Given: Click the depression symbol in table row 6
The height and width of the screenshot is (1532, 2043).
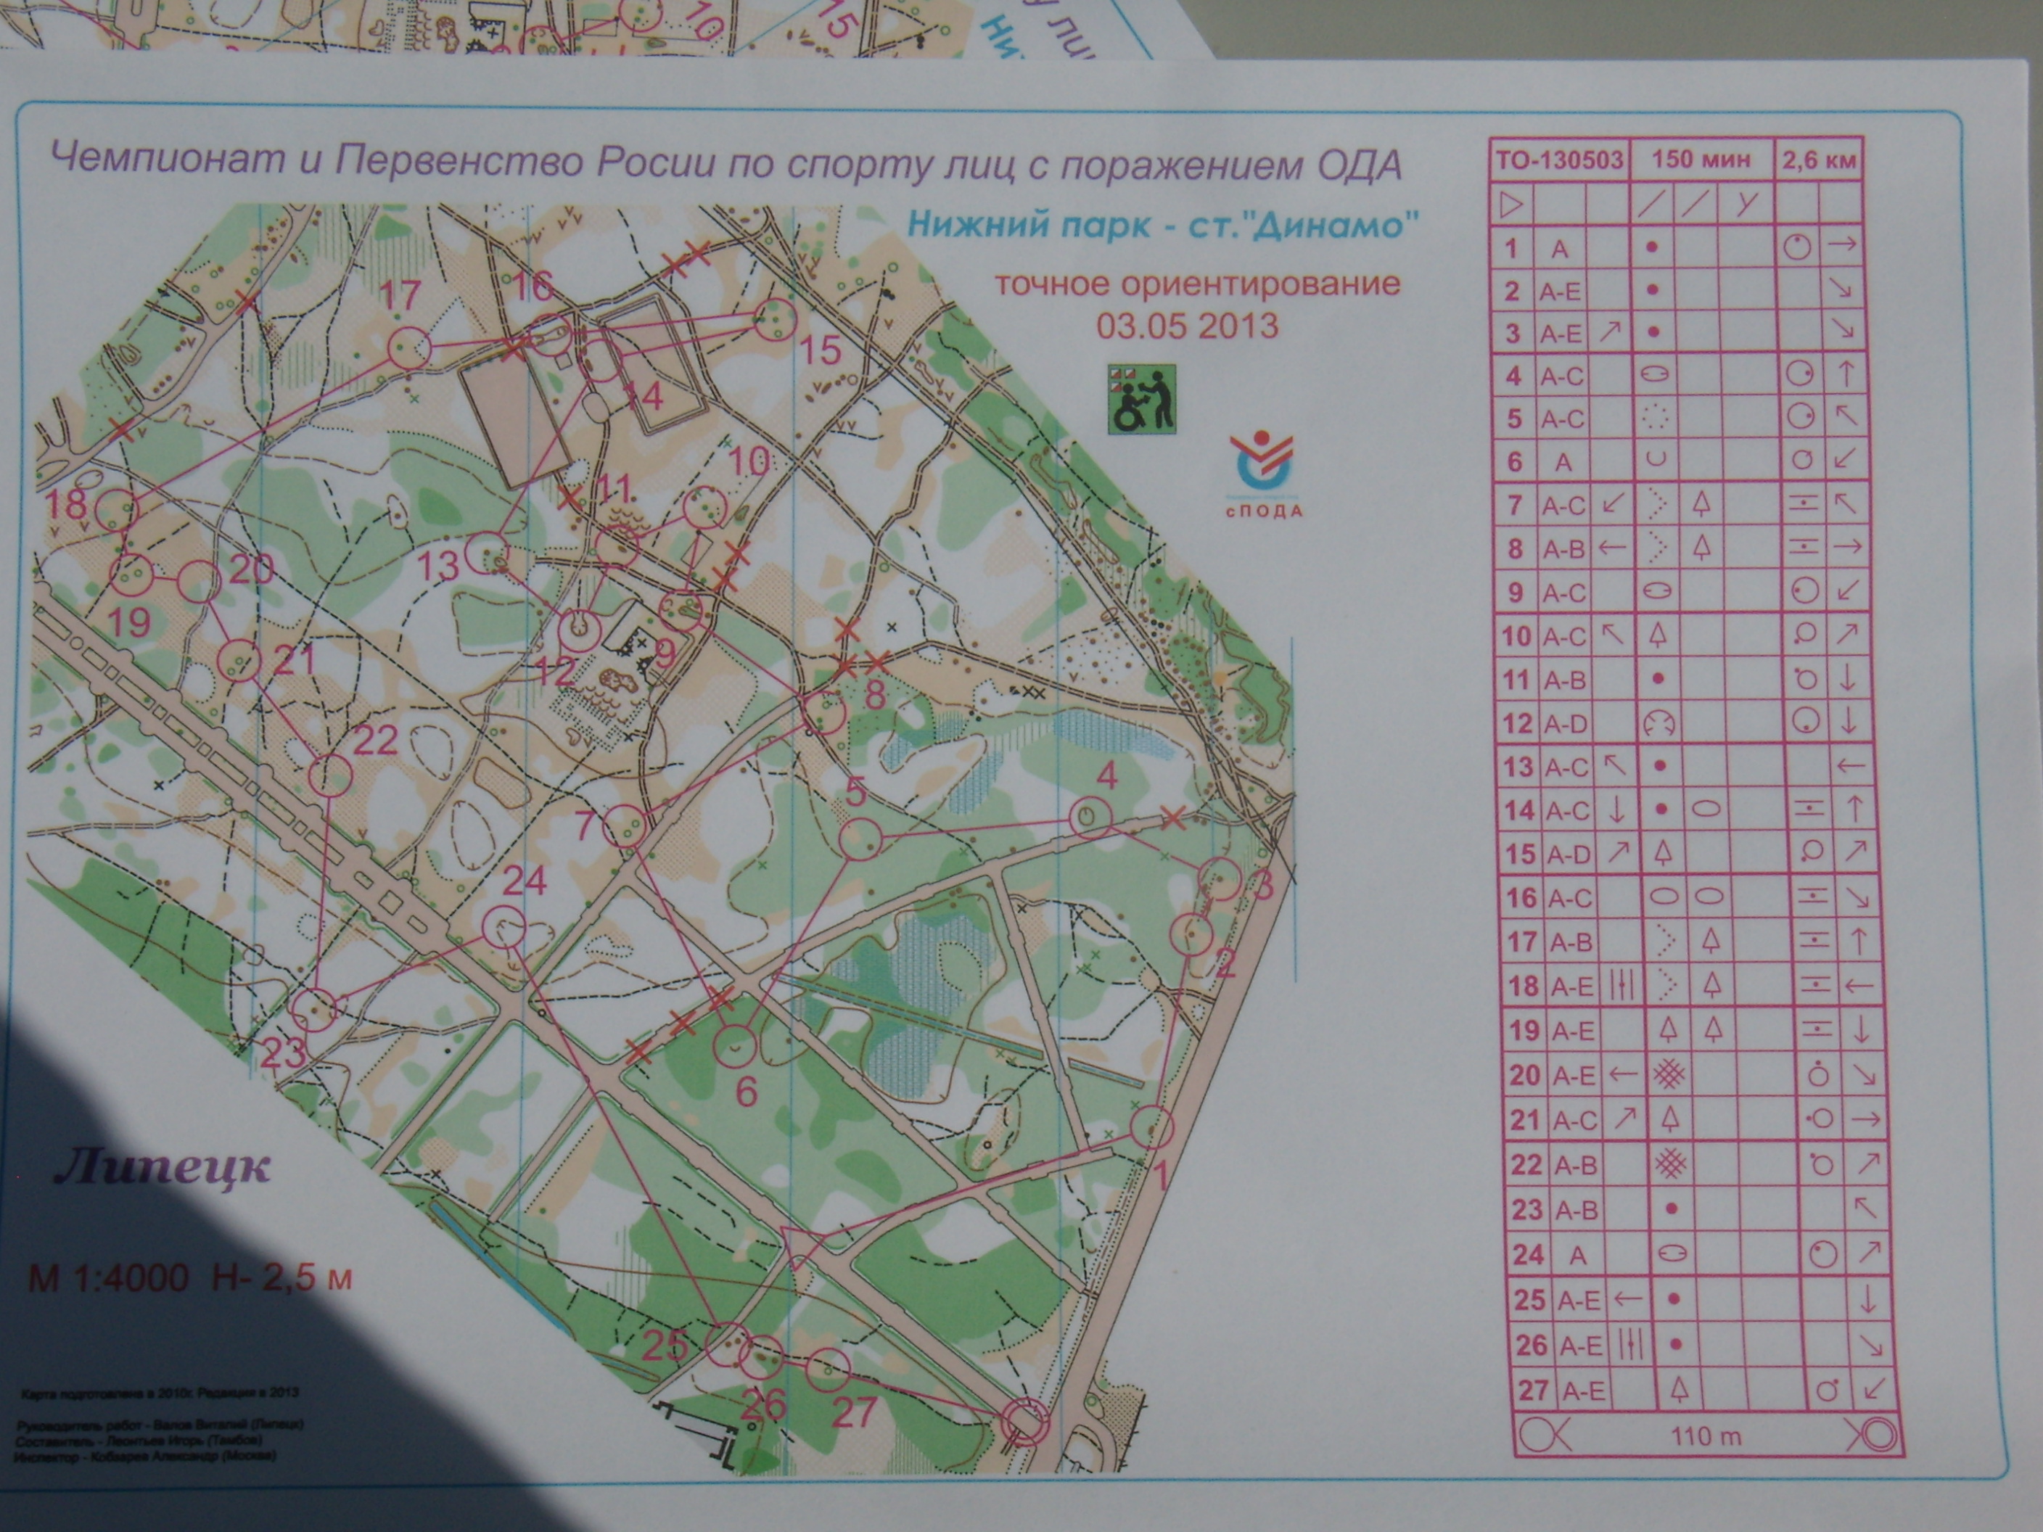Looking at the screenshot, I should [1655, 458].
